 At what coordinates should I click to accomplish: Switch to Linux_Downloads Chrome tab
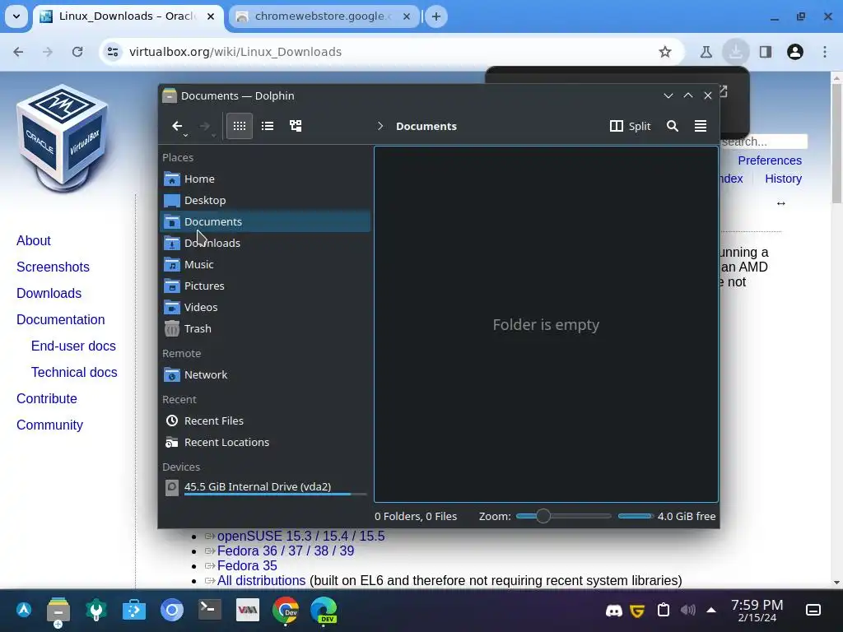click(127, 16)
